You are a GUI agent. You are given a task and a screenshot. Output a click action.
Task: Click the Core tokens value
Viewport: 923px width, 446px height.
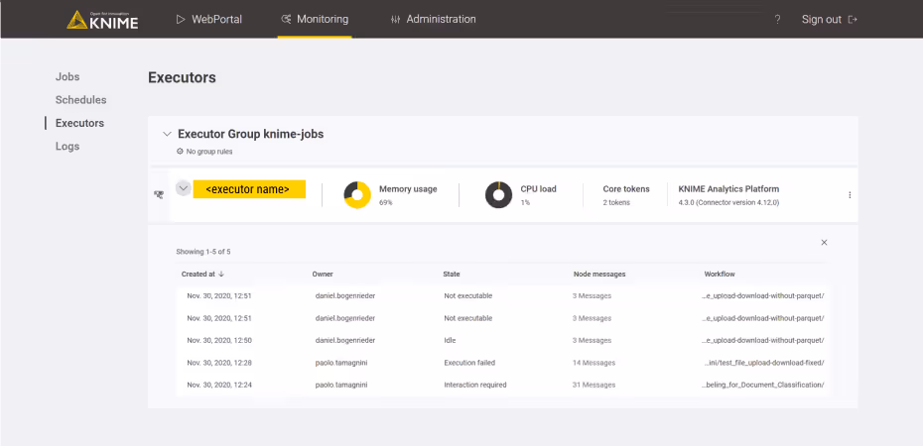[x=616, y=202]
